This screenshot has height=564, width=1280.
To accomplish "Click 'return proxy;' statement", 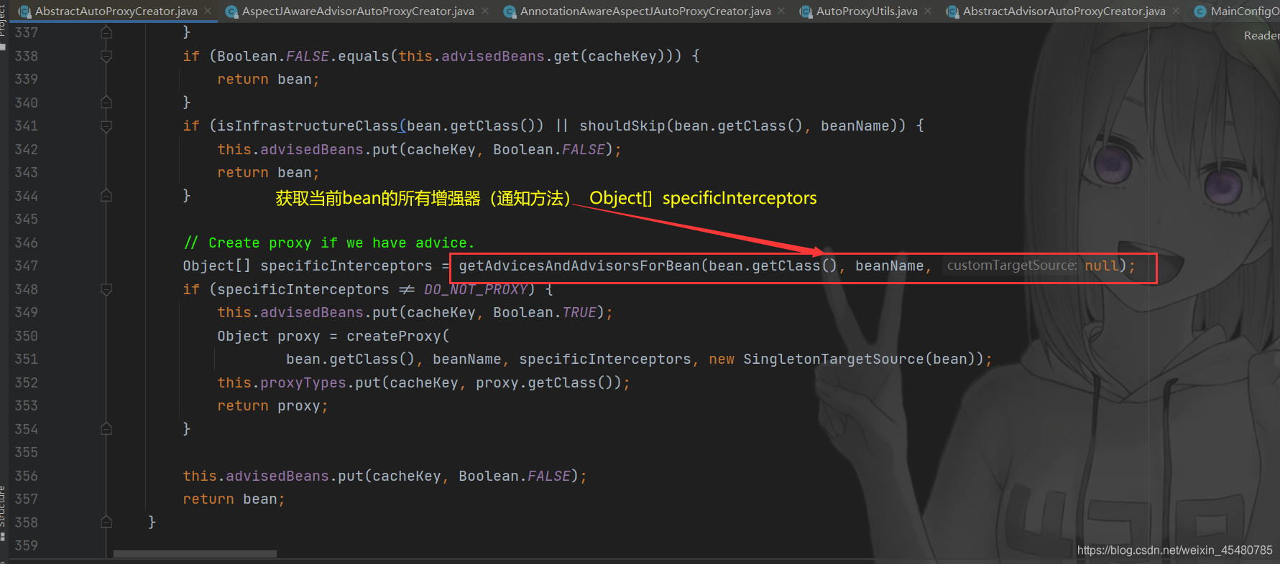I will pyautogui.click(x=272, y=406).
